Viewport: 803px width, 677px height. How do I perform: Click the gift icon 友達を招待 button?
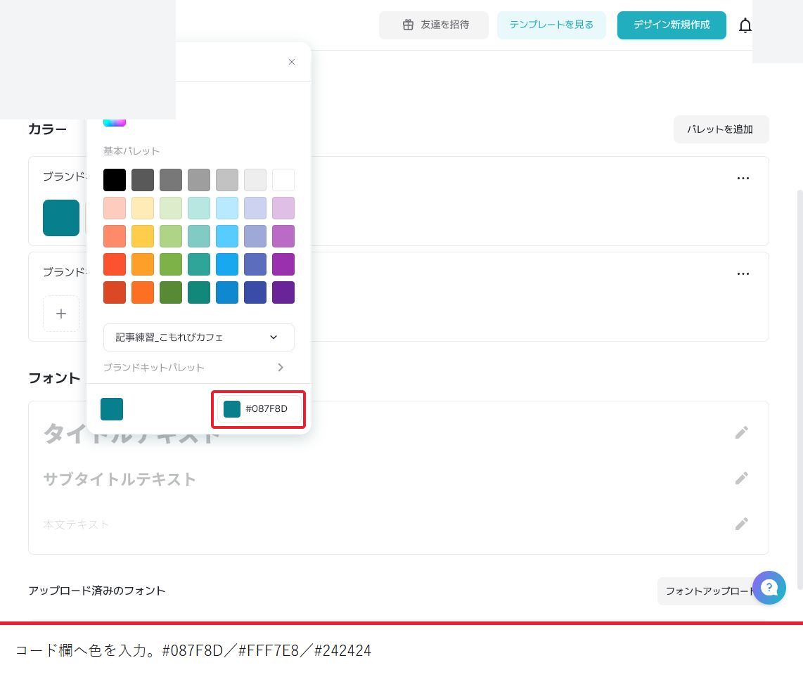434,25
